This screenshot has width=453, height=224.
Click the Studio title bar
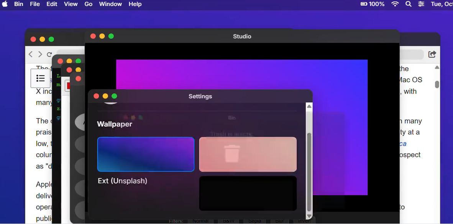[x=242, y=36]
